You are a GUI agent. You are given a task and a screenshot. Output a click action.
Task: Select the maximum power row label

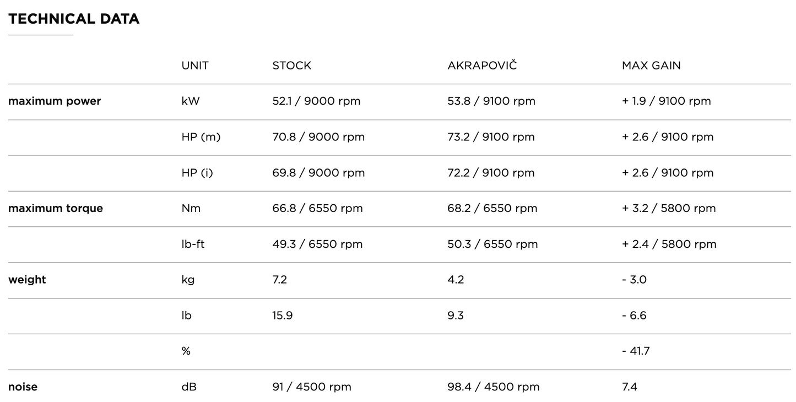(x=55, y=101)
